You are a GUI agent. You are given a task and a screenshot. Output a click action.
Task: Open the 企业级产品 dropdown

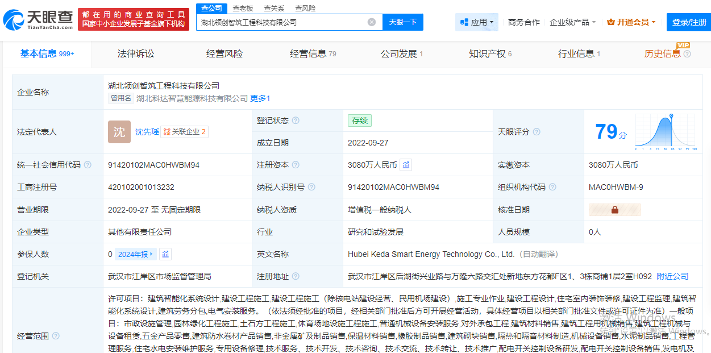coord(572,22)
